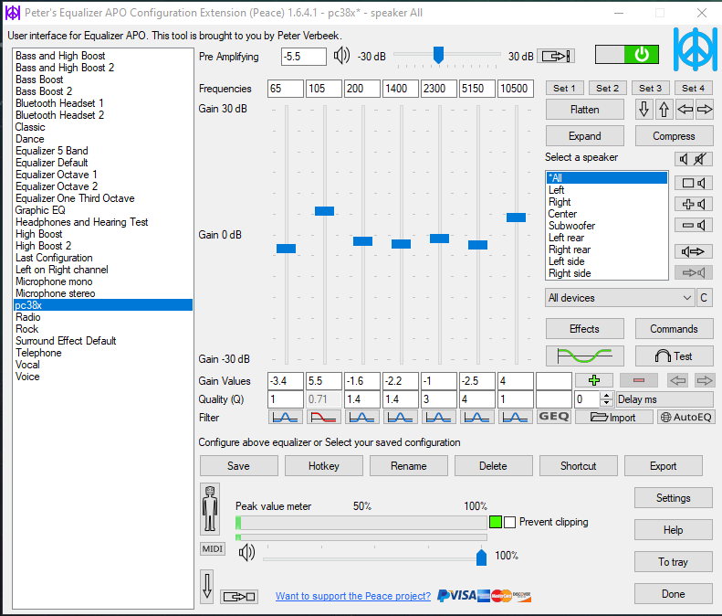Select Set 4 preset tab
Screen dimensions: 722x616
[693, 88]
